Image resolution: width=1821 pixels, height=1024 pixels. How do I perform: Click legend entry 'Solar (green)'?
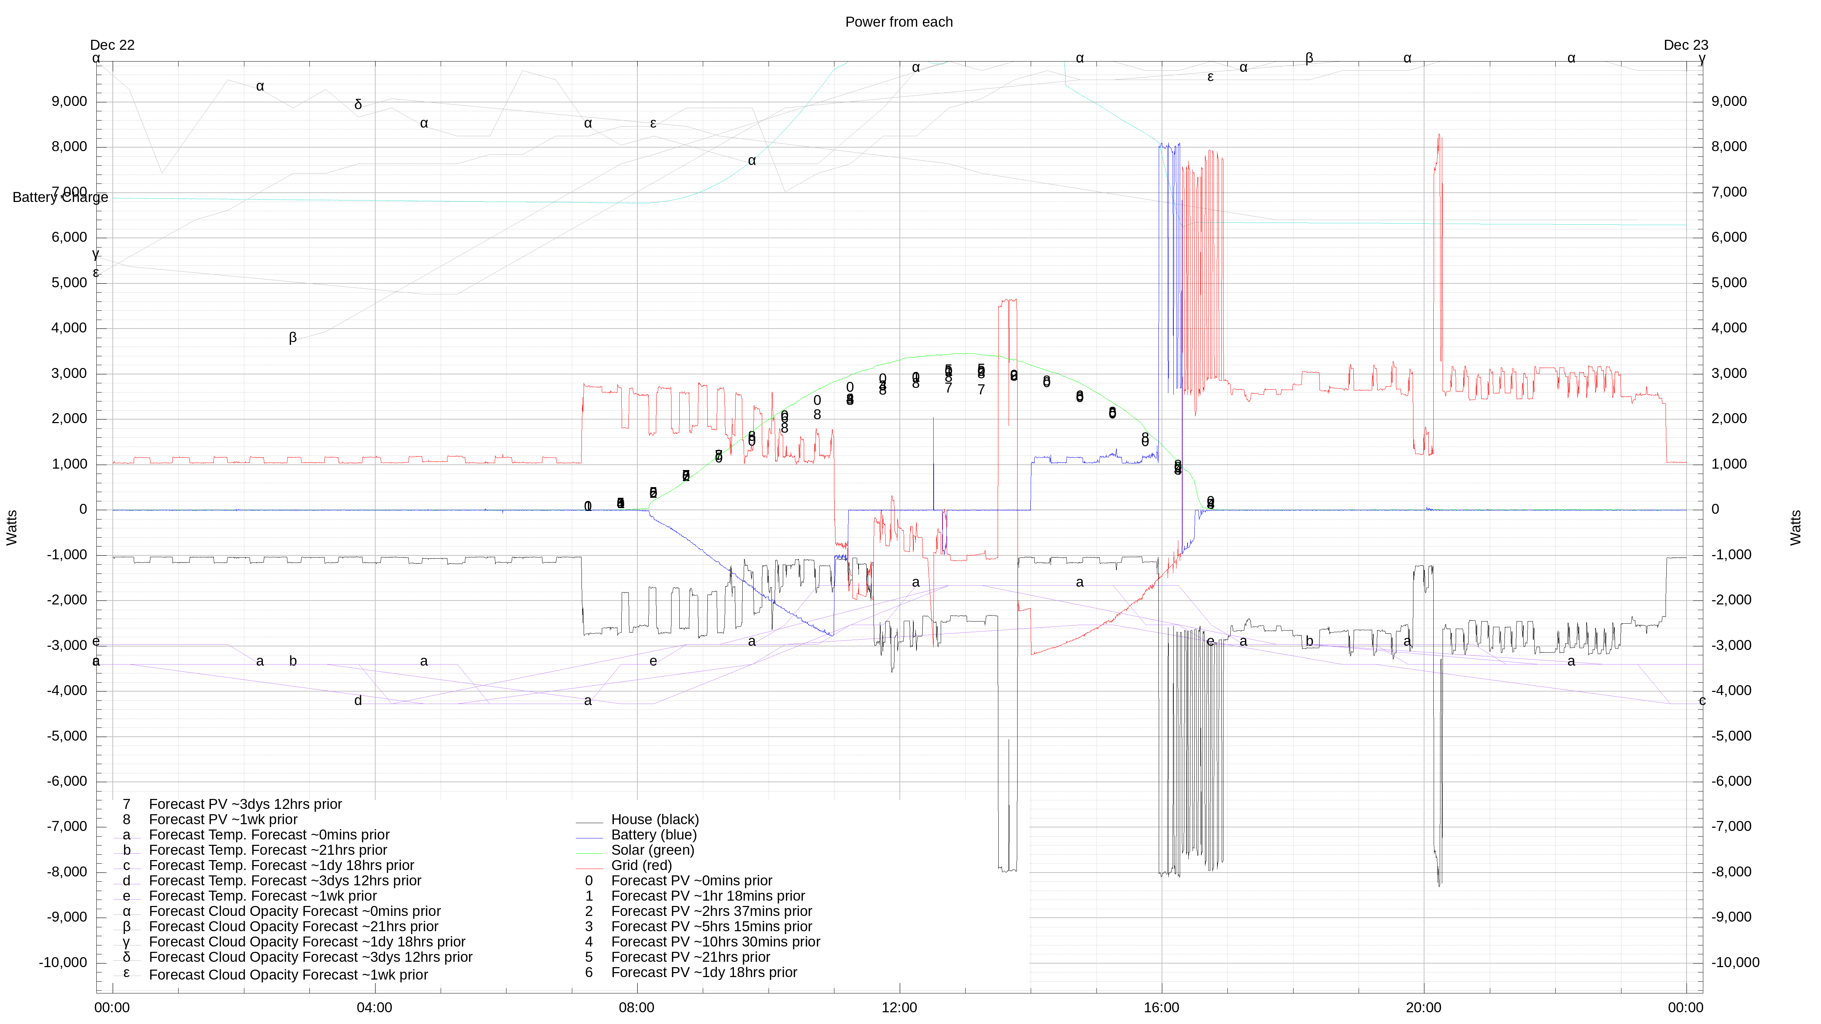[653, 850]
